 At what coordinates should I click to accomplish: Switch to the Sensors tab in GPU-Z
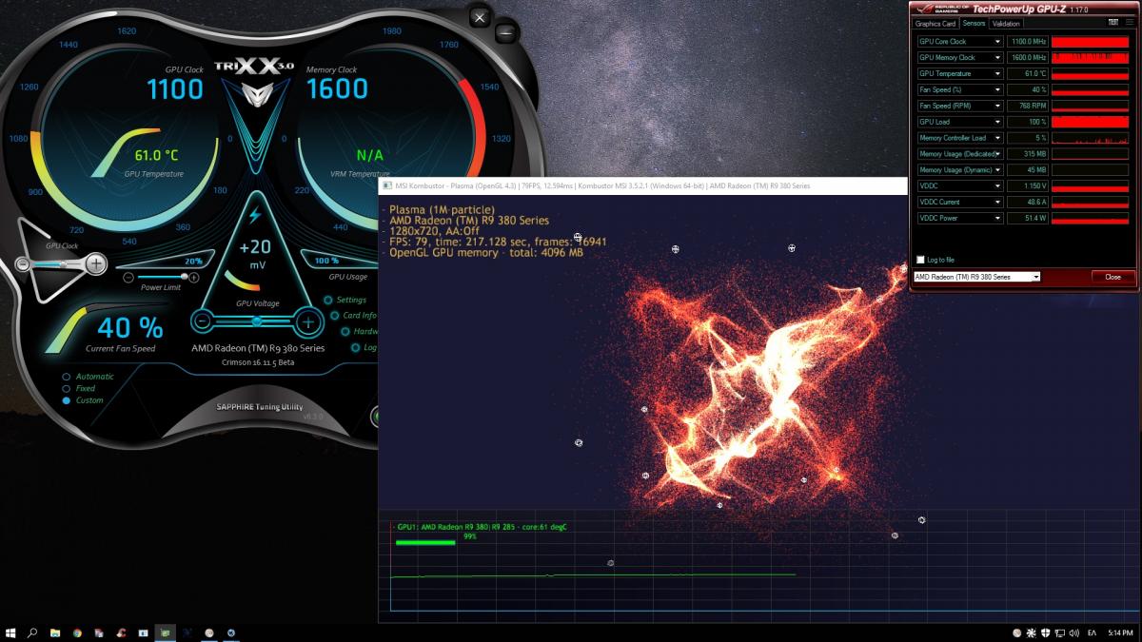(x=974, y=24)
